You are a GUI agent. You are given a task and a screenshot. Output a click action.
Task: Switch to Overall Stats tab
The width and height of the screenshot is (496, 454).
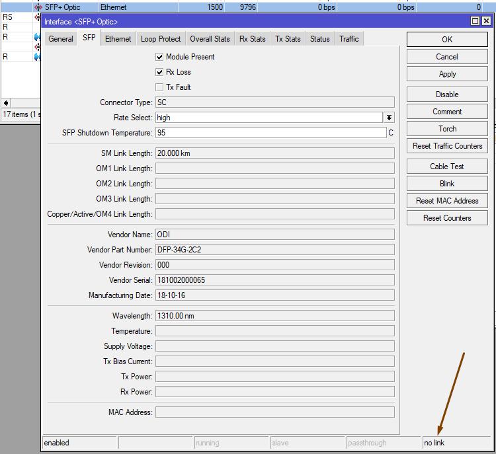[210, 39]
